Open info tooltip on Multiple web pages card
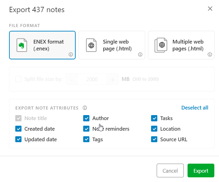The height and width of the screenshot is (182, 219). coord(210,54)
